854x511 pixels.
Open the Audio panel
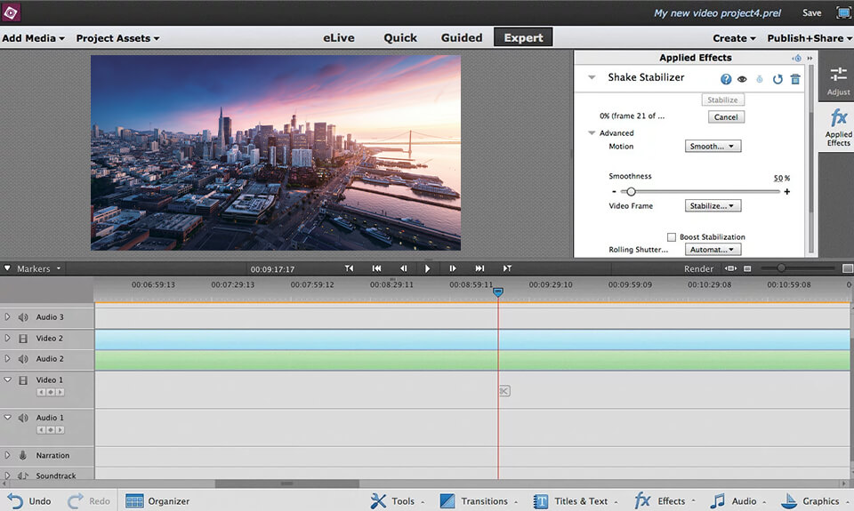738,501
